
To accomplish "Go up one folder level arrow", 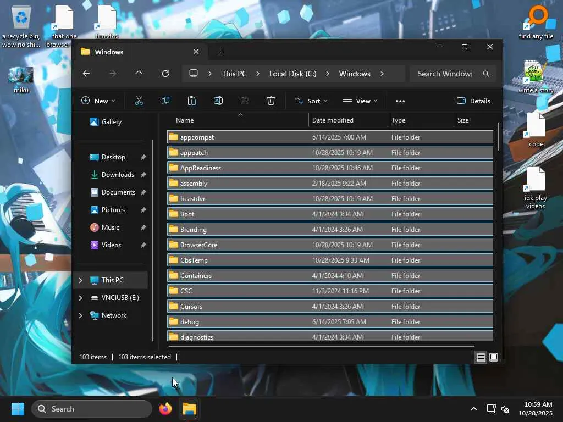I will tap(139, 74).
